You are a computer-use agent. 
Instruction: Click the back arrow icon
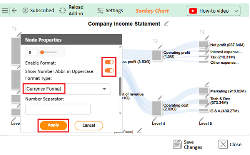pyautogui.click(x=14, y=10)
